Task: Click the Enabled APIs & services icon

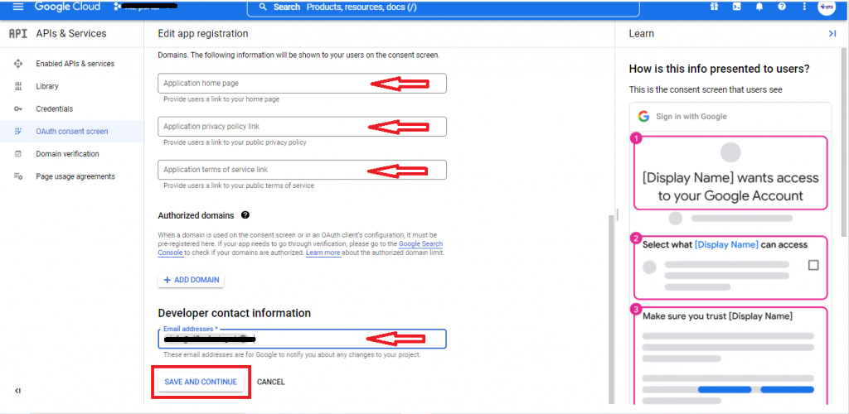Action: click(x=18, y=64)
